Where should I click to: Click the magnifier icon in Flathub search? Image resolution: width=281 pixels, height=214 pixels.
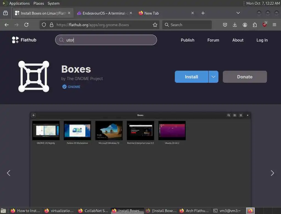[61, 40]
